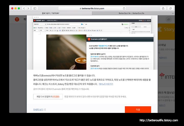The width and height of the screenshot is (184, 126).
Task: Click the betterourlife.tistory.com address field
Action: pos(92,8)
